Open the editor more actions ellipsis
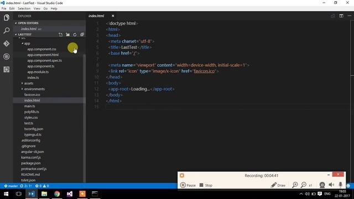 [350, 16]
